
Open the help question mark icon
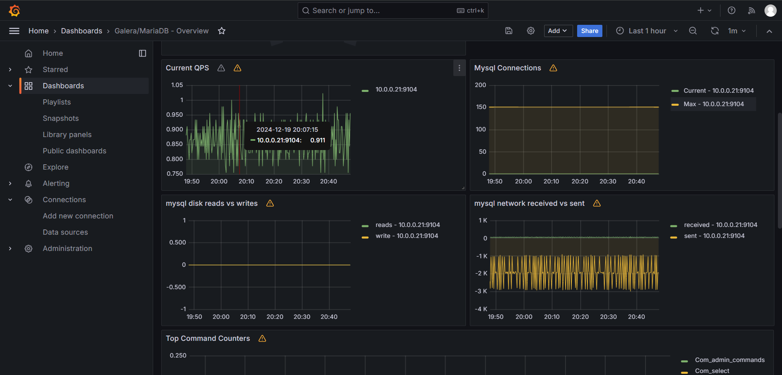tap(731, 11)
